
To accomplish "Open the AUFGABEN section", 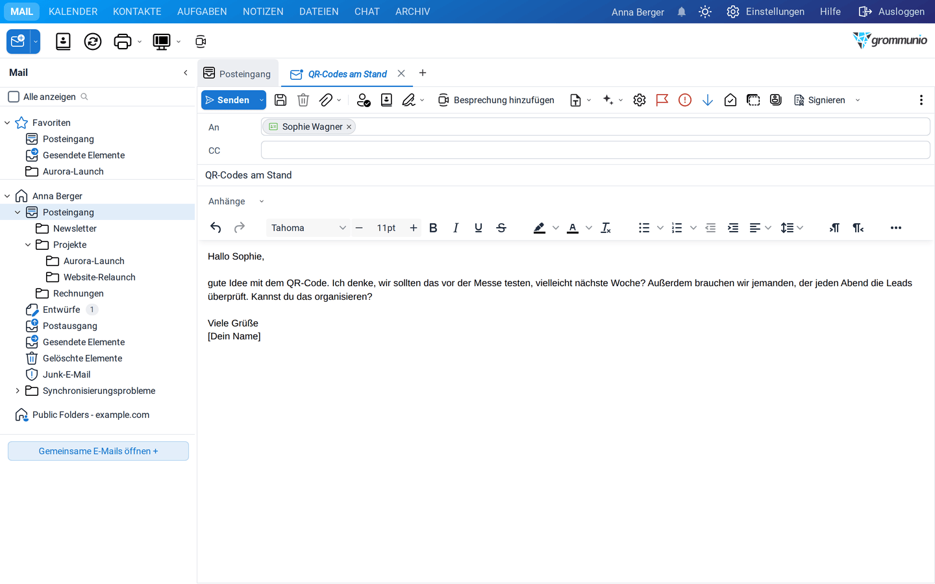I will [202, 12].
